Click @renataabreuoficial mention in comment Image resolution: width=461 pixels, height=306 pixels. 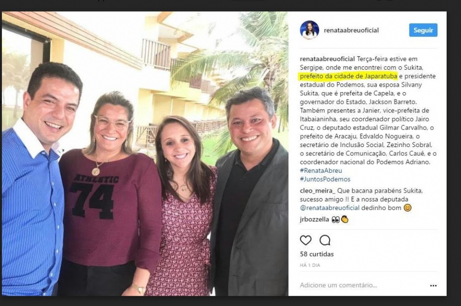tap(330, 208)
